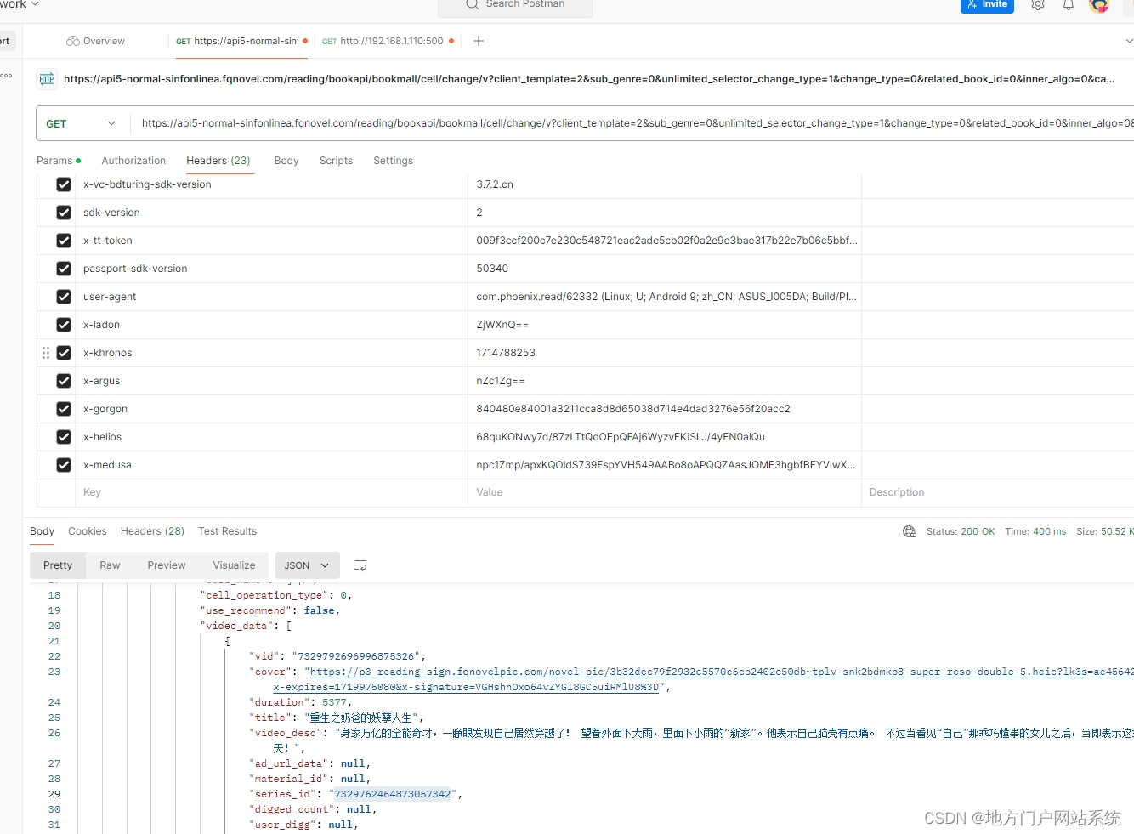
Task: Click the user-agent header value
Action: click(x=666, y=297)
